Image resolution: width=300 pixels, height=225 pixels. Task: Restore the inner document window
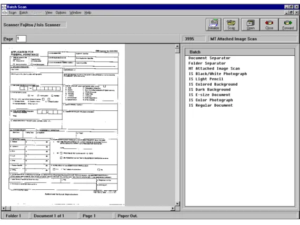291,13
